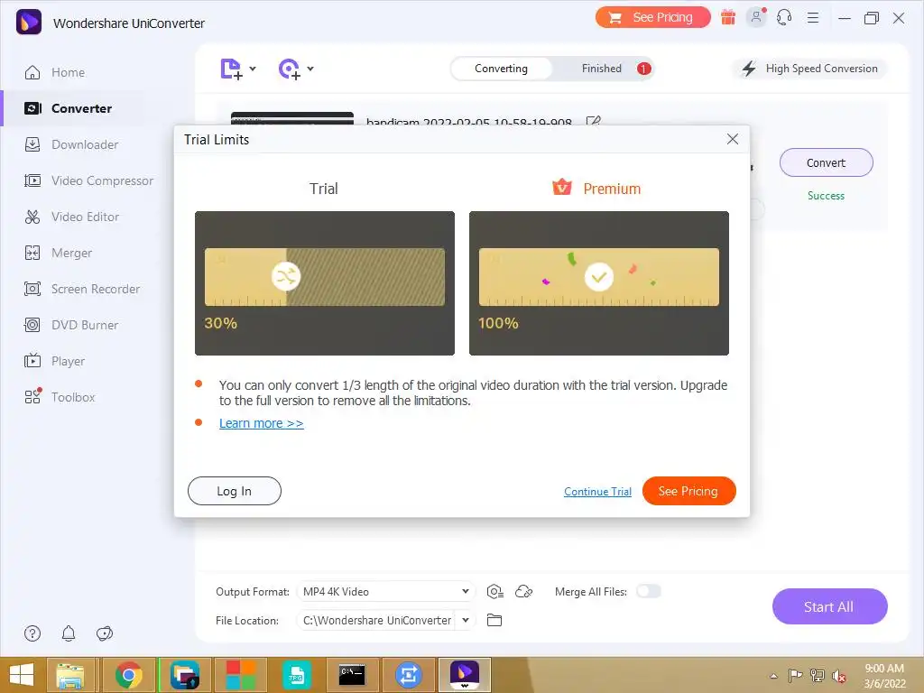The image size is (924, 693).
Task: Click the Downloader sidebar icon
Action: [x=32, y=144]
